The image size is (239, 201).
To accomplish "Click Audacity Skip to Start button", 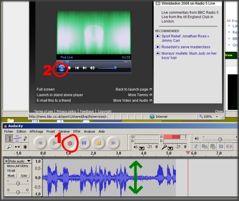I will [x=40, y=143].
